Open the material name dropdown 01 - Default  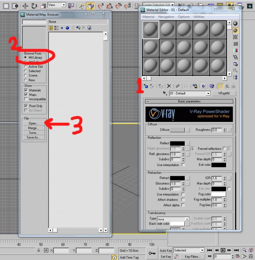click(208, 94)
